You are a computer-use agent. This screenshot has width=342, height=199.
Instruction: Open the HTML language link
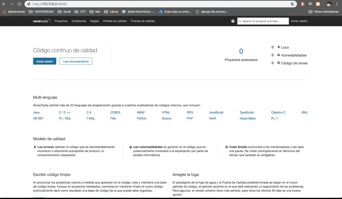166,112
